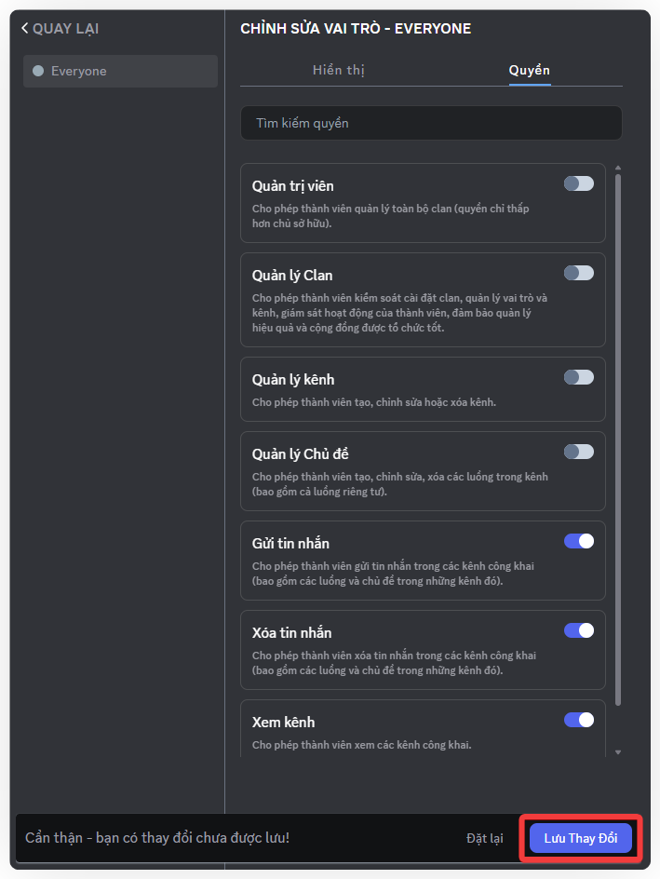
Task: Disable the Gửi tin nhắn toggle
Action: point(578,541)
